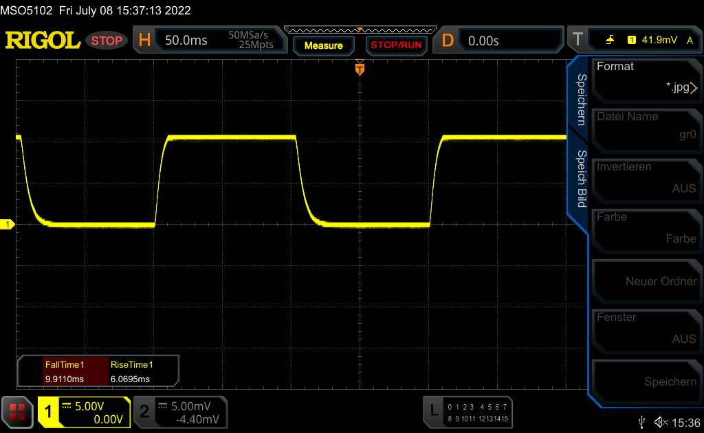Screen dimensions: 704x433
Task: Click the MSO5102 timestamp header
Action: [96, 10]
